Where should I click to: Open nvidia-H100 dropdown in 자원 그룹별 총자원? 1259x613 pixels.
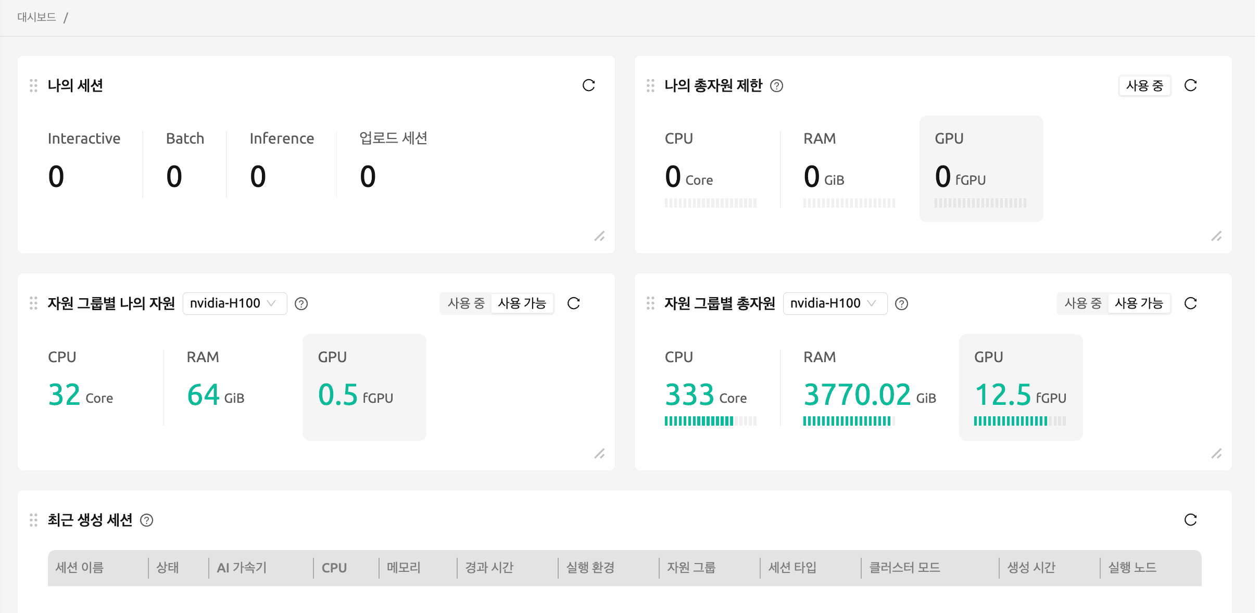pyautogui.click(x=834, y=303)
